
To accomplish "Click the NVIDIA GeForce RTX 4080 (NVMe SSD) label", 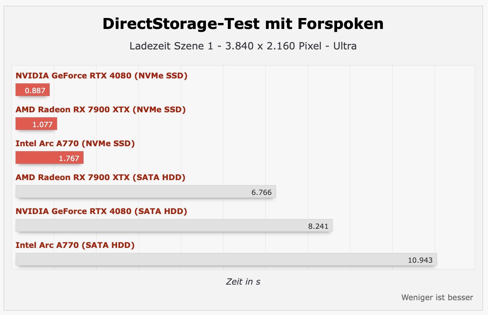I will [102, 76].
